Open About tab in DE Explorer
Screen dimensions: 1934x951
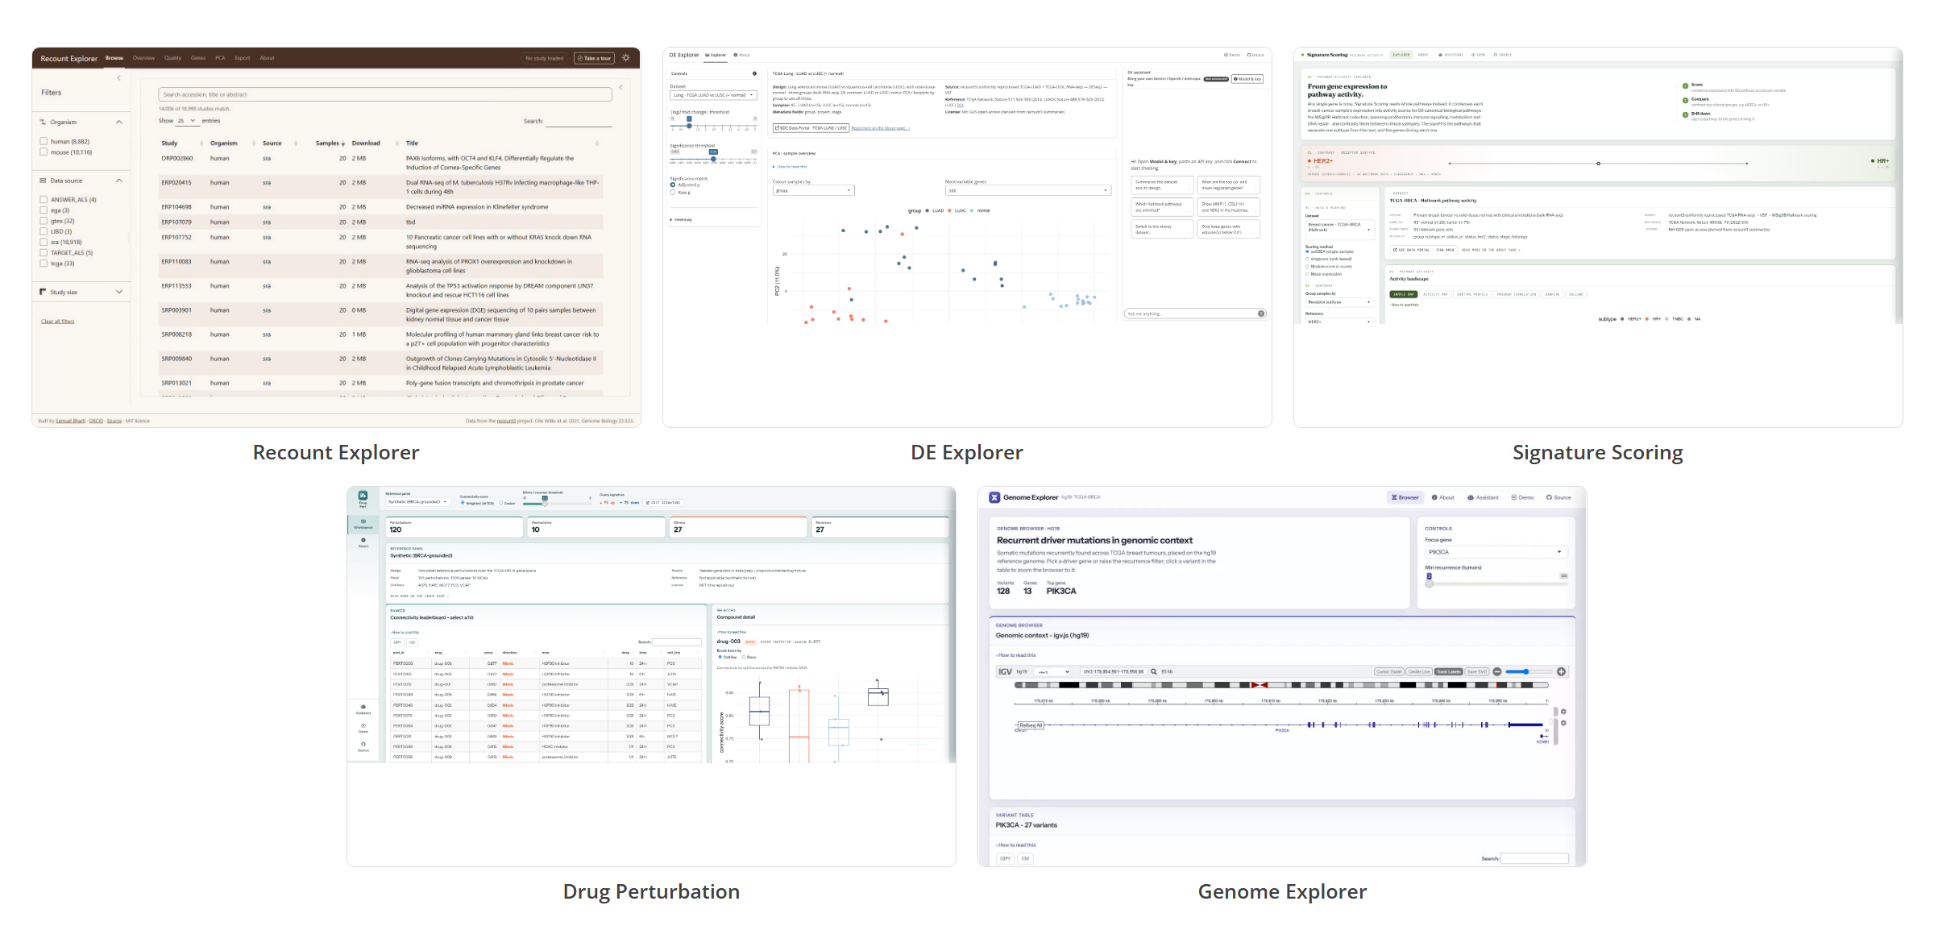pos(742,55)
